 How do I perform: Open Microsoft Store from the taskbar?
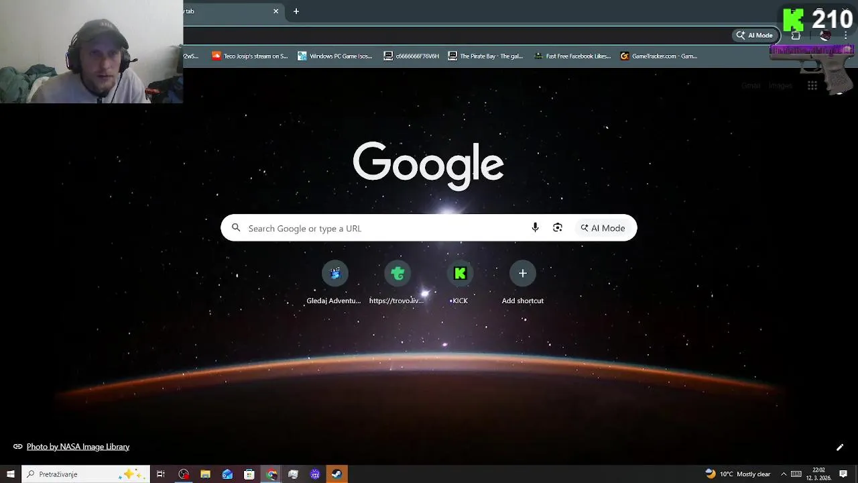[x=249, y=474]
